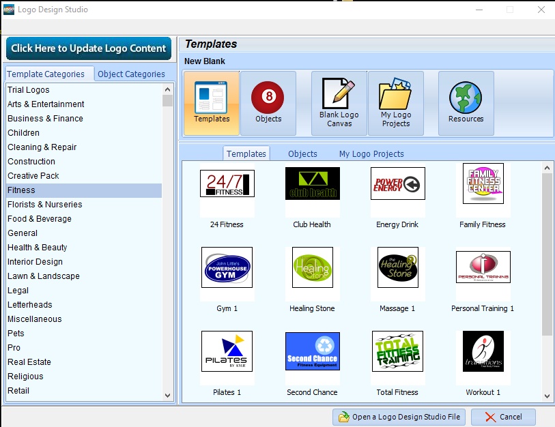Switch to the My Logo Projects tab
555x427 pixels.
tap(371, 153)
